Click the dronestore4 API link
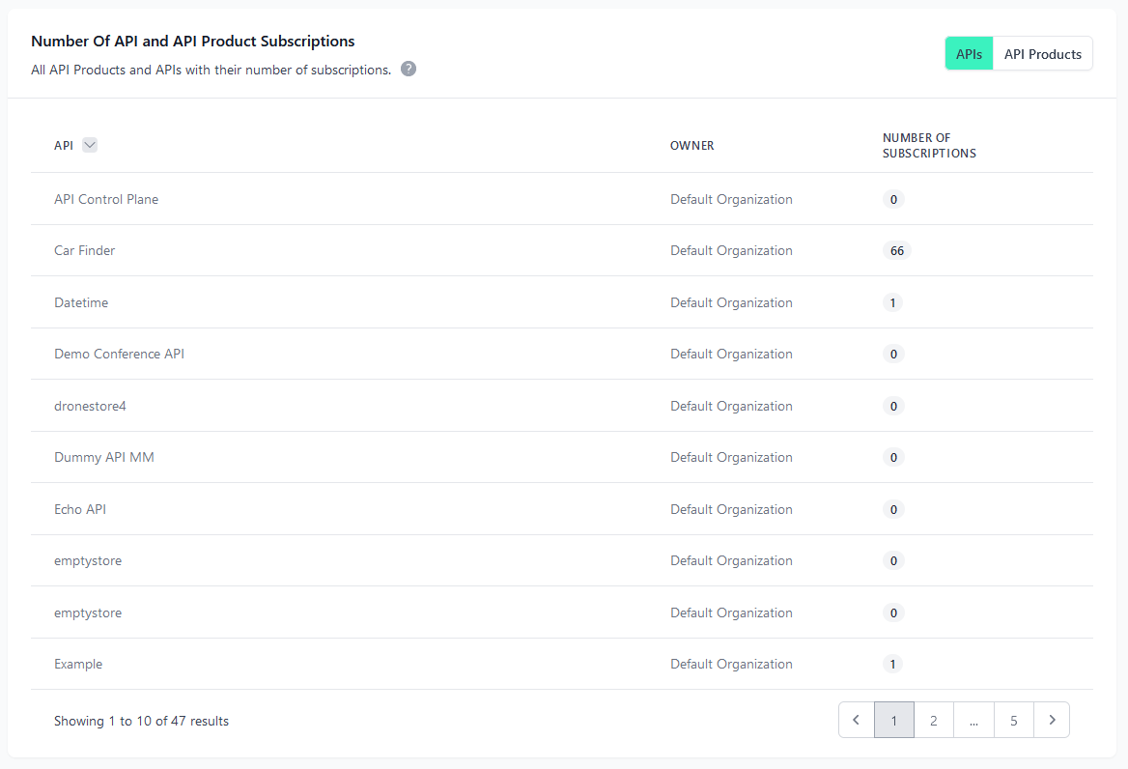 (x=90, y=406)
